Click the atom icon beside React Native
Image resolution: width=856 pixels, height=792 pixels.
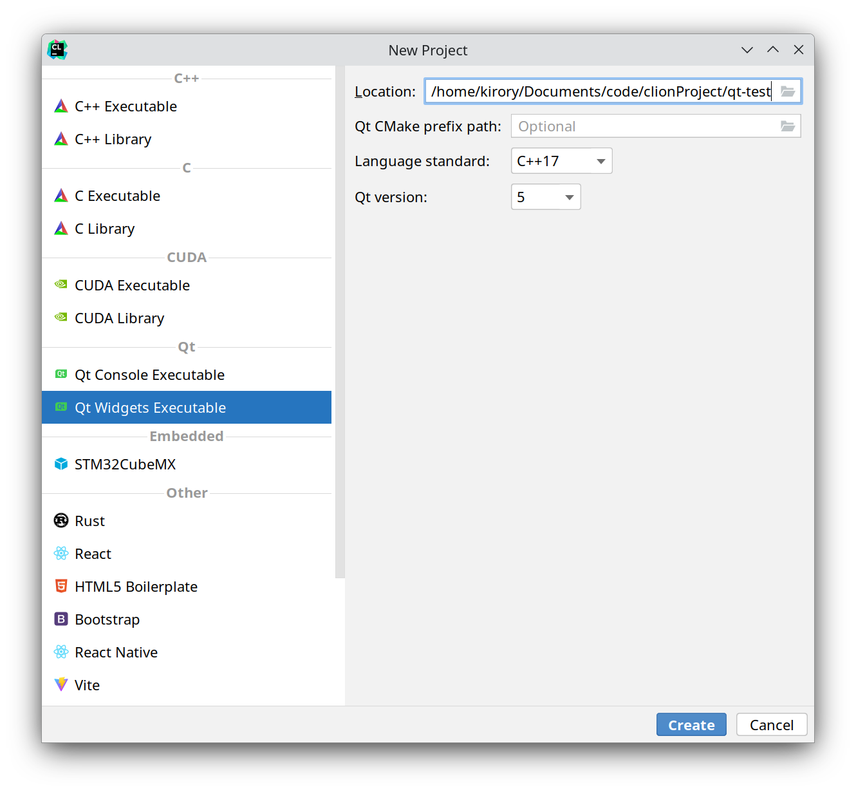[x=61, y=652]
